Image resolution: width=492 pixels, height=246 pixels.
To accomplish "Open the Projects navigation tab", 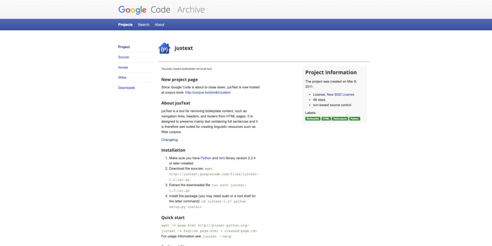I will (125, 25).
